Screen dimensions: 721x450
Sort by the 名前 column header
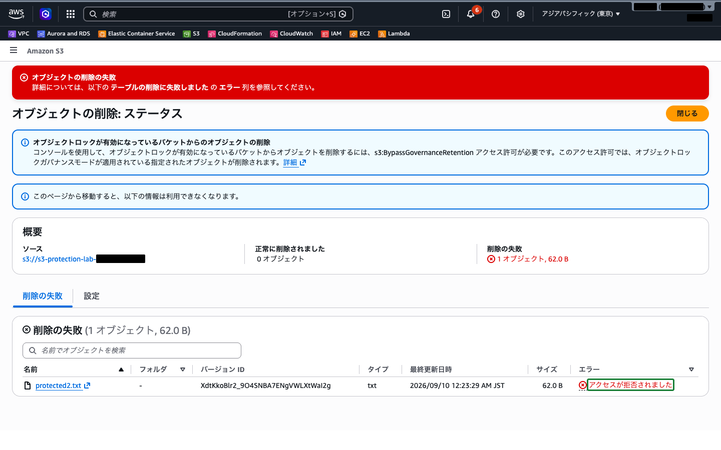[x=74, y=369]
